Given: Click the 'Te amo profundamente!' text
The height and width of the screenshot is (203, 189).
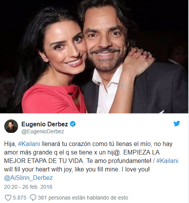Looking at the screenshot, I should click(x=119, y=161).
